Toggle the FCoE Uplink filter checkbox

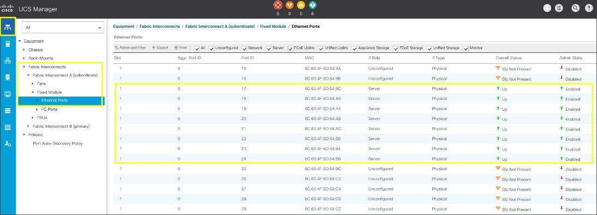point(290,49)
